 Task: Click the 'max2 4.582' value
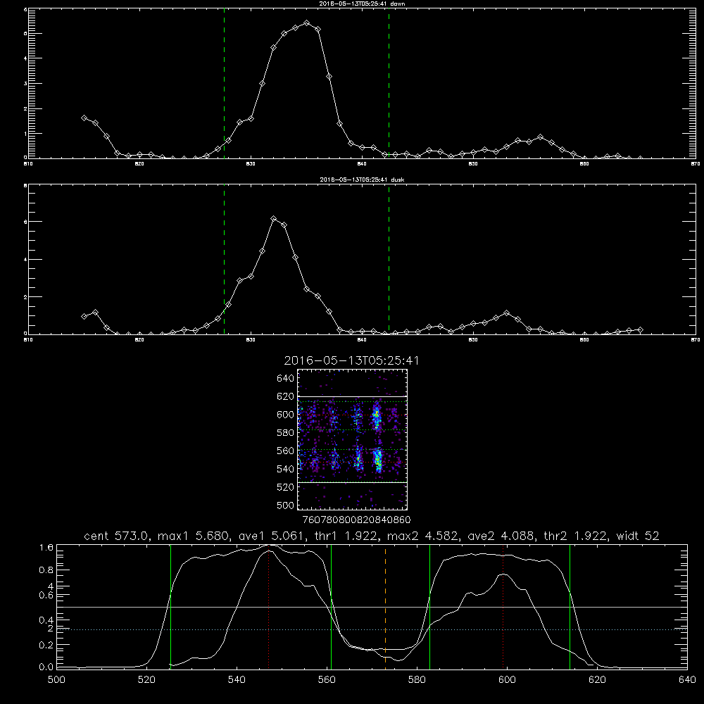(x=423, y=536)
